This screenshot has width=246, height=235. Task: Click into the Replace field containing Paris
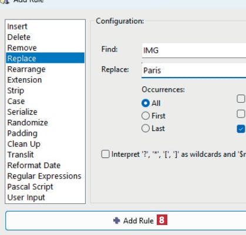(x=194, y=70)
